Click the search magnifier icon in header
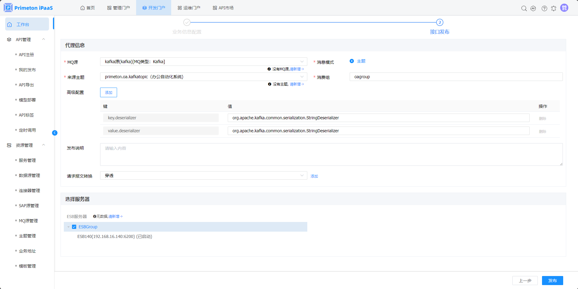578x289 pixels. 524,8
